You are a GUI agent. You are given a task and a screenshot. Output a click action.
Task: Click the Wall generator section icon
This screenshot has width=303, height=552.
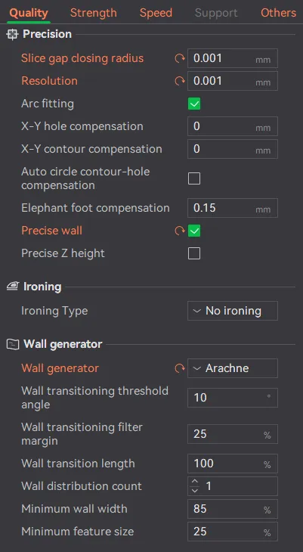[13, 344]
